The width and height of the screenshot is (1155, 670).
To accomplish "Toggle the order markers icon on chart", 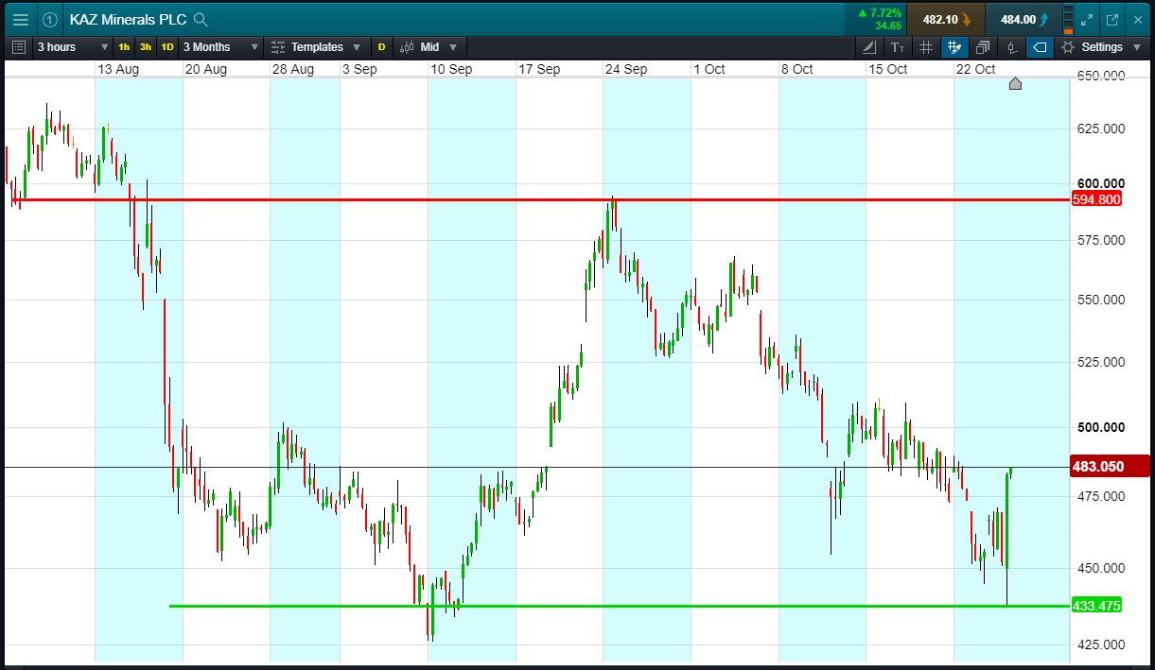I will click(x=1011, y=46).
